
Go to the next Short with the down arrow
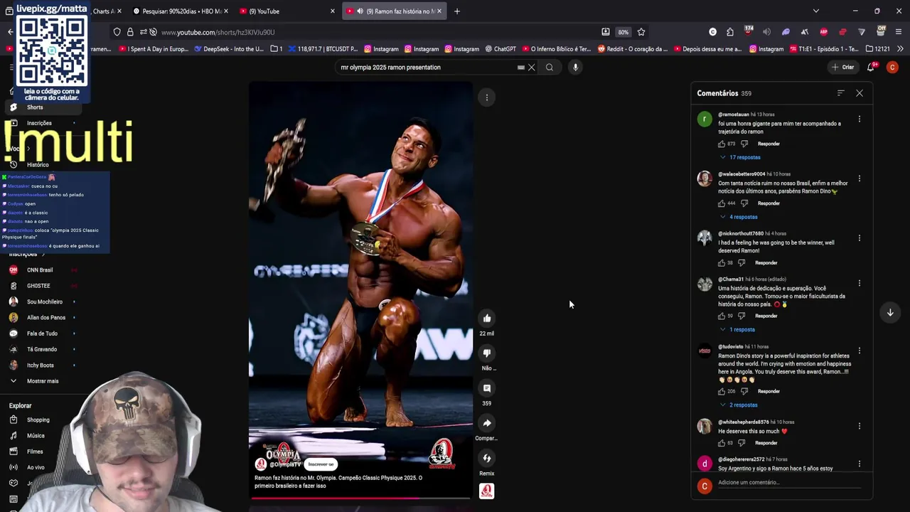point(890,313)
